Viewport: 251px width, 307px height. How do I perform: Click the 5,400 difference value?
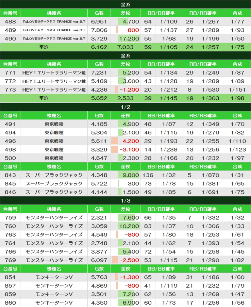(131, 252)
